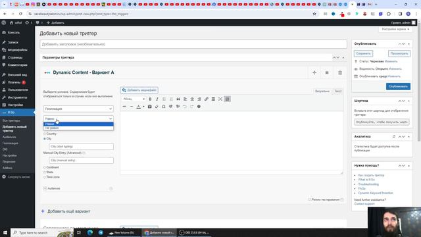
Task: Insert a bulleted list
Action: pyautogui.click(x=164, y=99)
